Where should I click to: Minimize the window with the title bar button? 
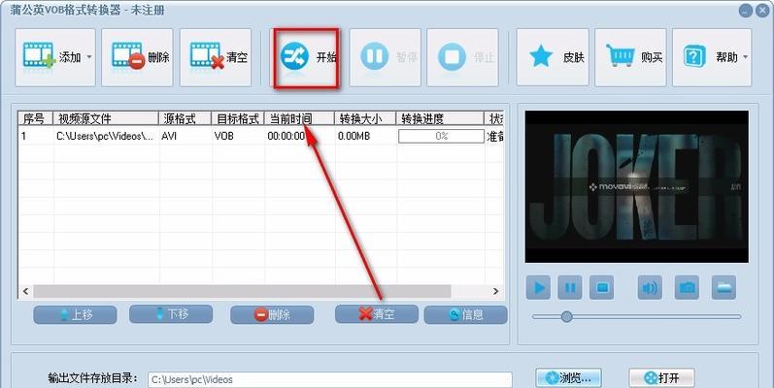746,11
